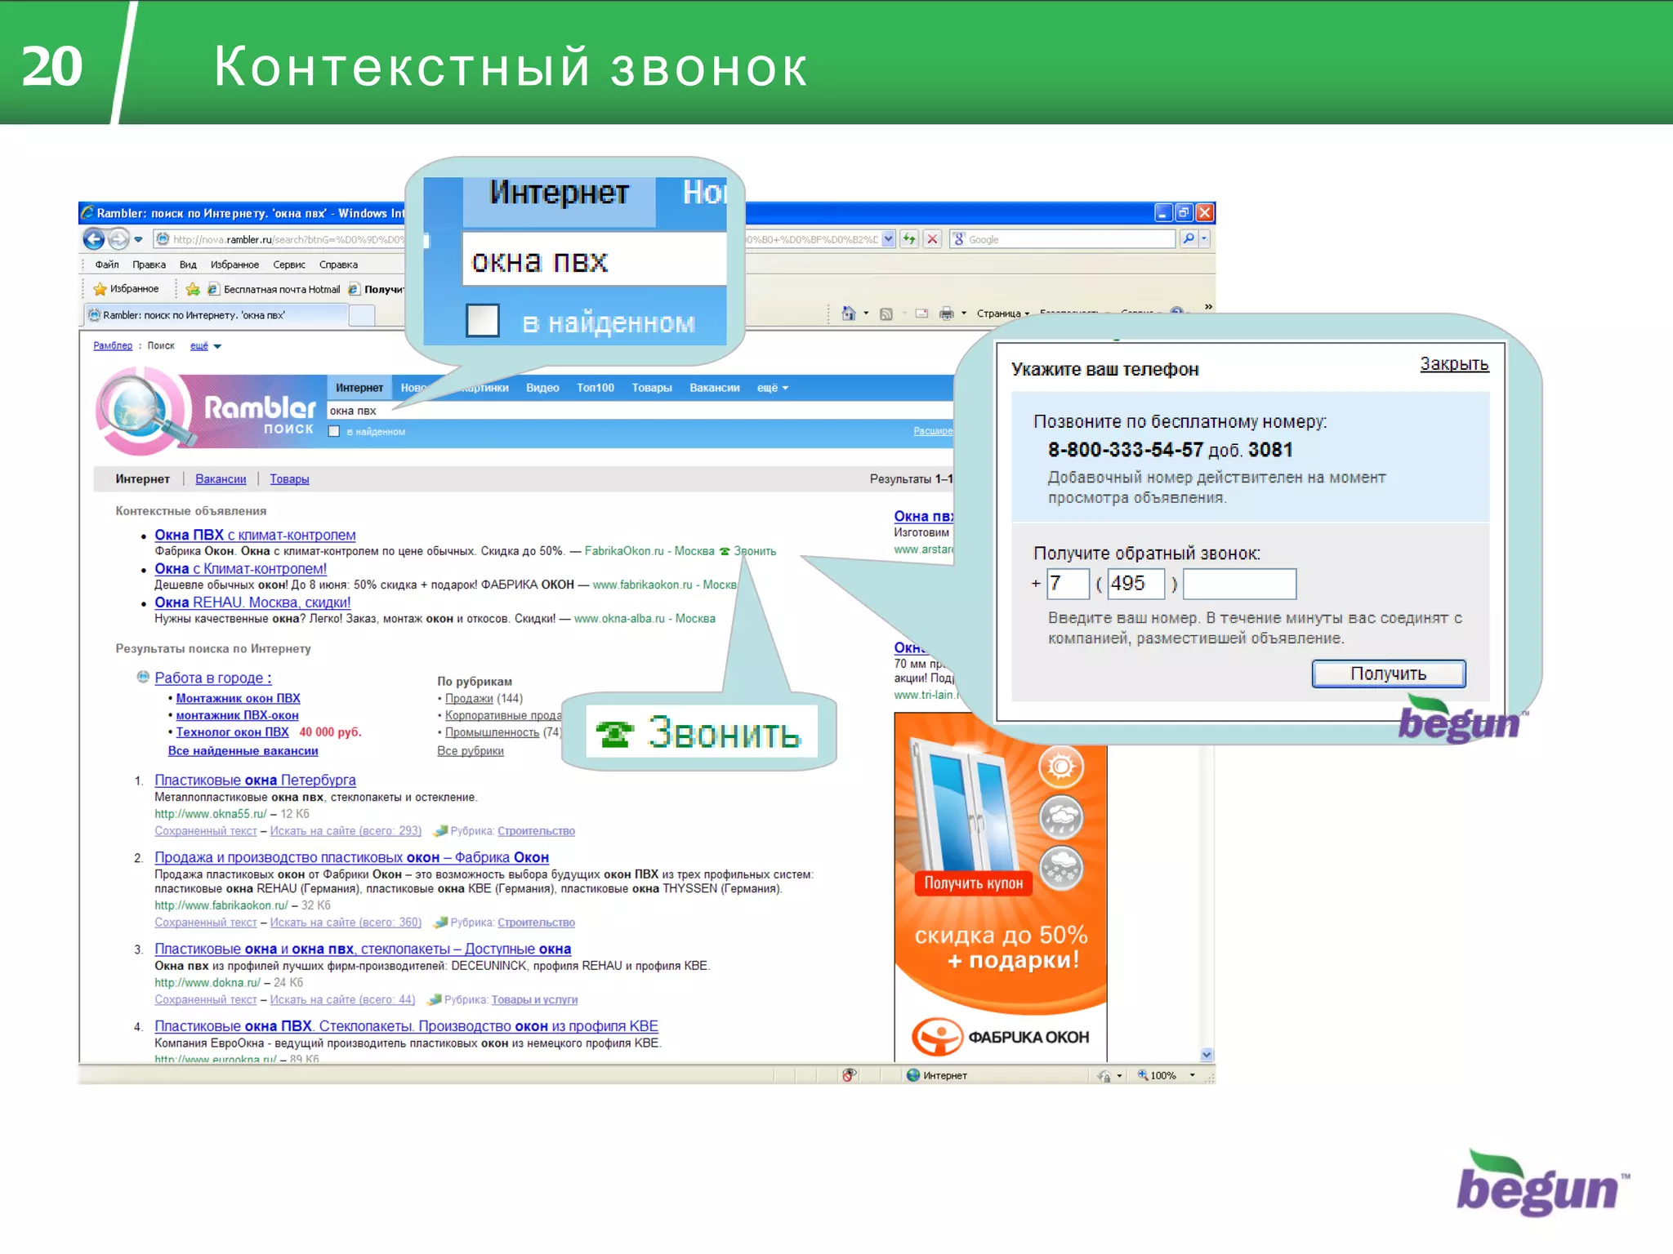Open the Технолог окон ПВХ vacancy
1673x1254 pixels.
click(232, 732)
